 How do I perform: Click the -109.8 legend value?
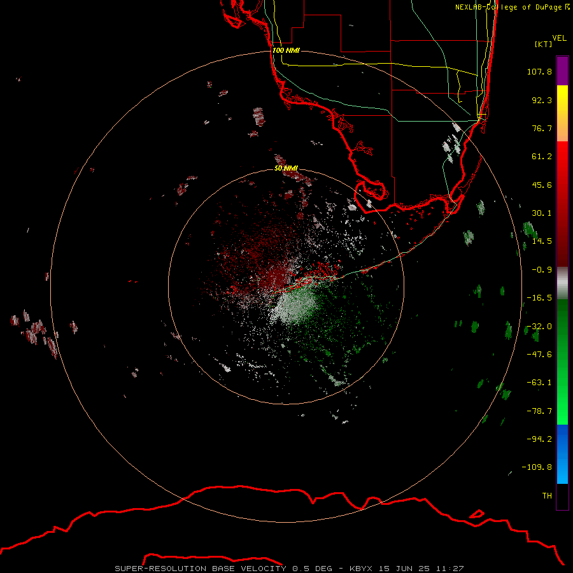click(x=537, y=467)
